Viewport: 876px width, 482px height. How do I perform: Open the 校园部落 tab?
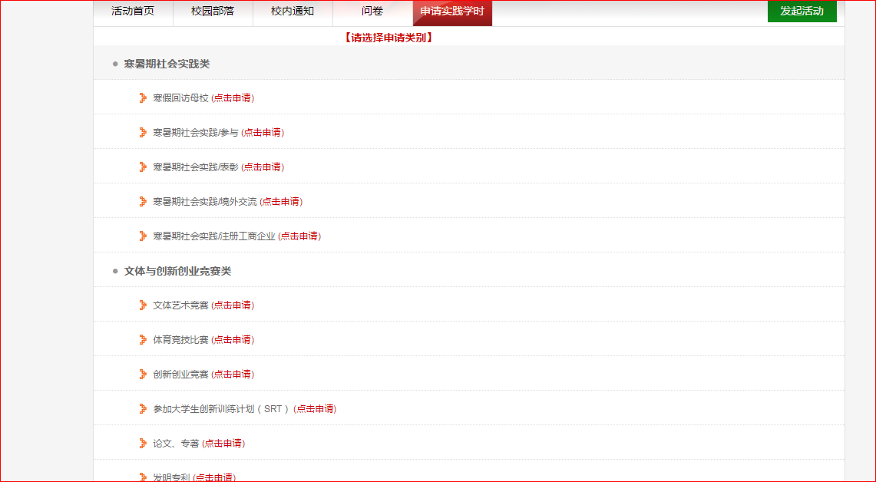point(213,12)
